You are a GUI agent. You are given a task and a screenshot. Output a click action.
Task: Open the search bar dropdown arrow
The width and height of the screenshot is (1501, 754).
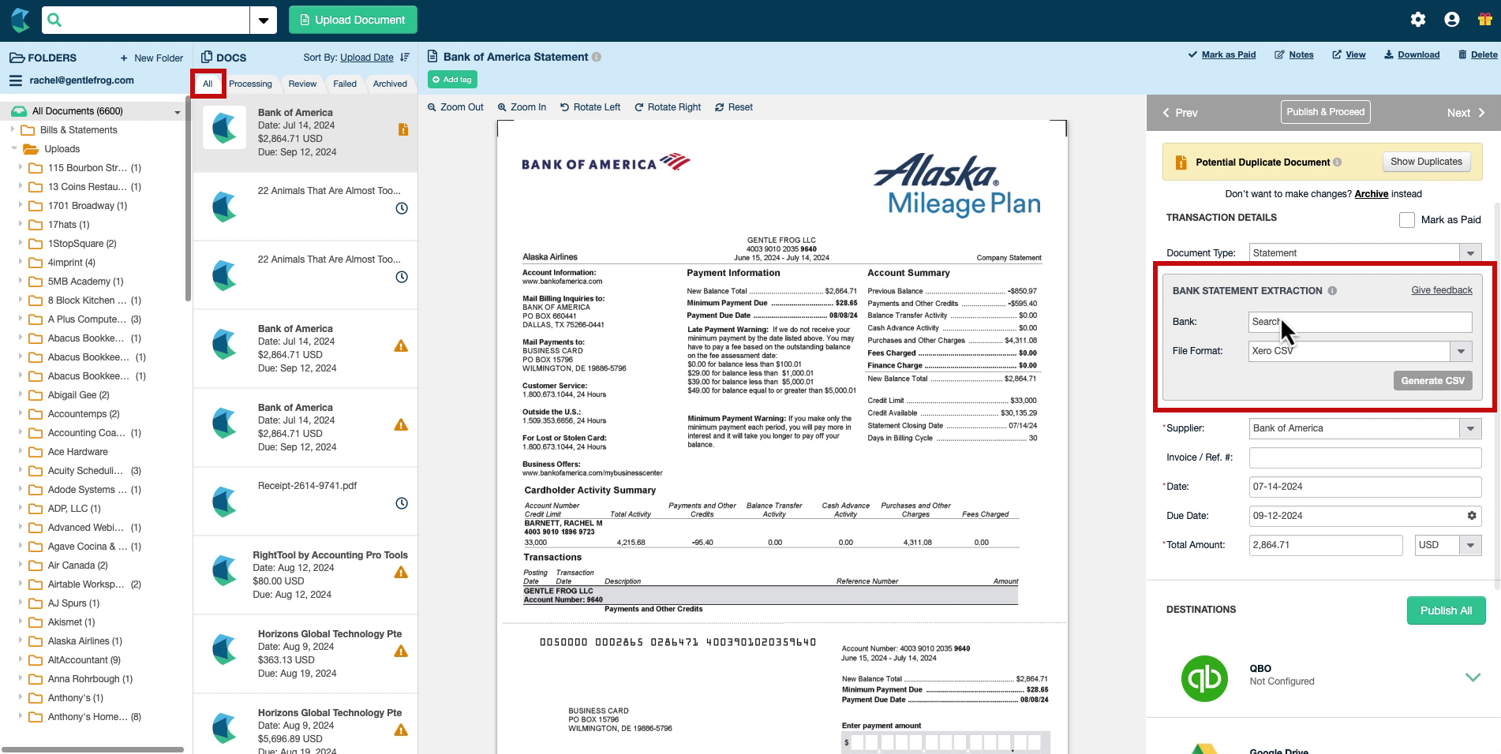coord(264,21)
